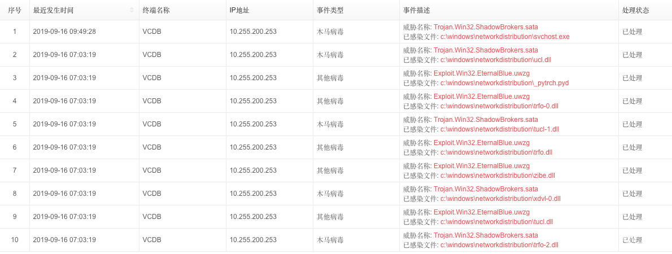672x254 pixels.
Task: Open the xdvl-0.dll infected file path
Action: (500, 199)
